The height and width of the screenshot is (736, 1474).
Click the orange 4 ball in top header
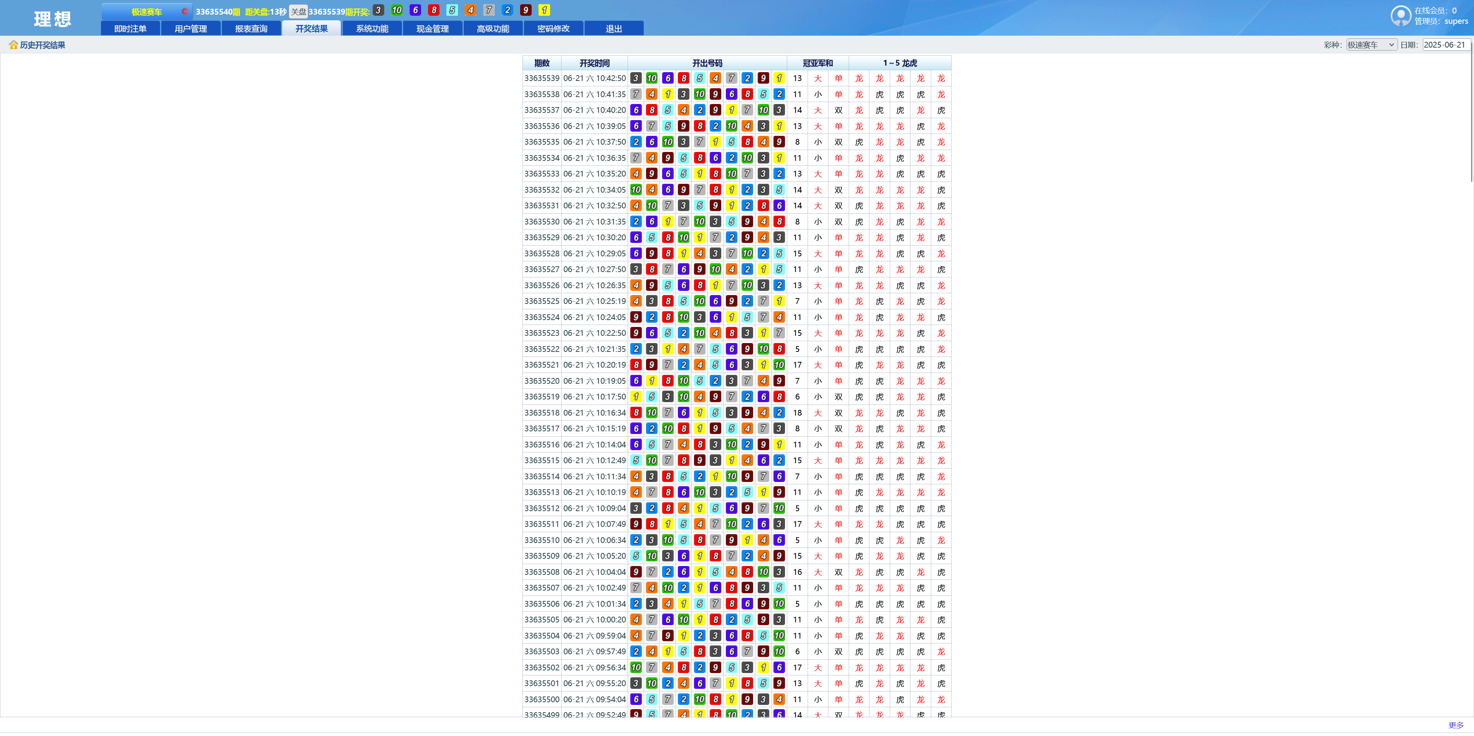click(470, 10)
